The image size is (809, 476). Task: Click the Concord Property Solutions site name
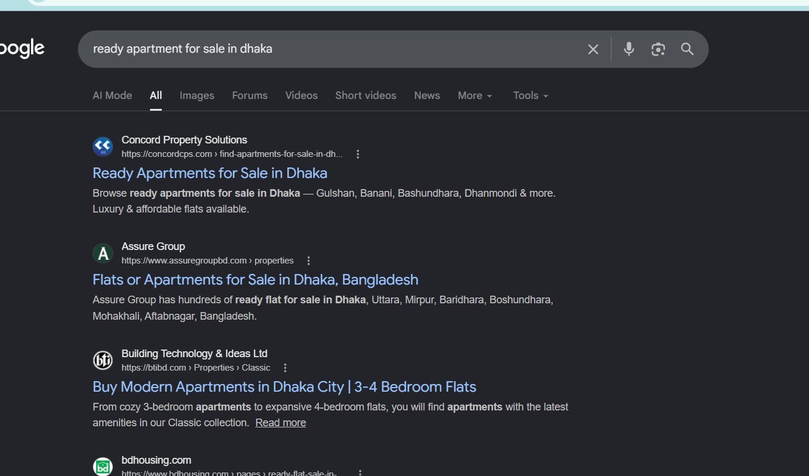[184, 140]
